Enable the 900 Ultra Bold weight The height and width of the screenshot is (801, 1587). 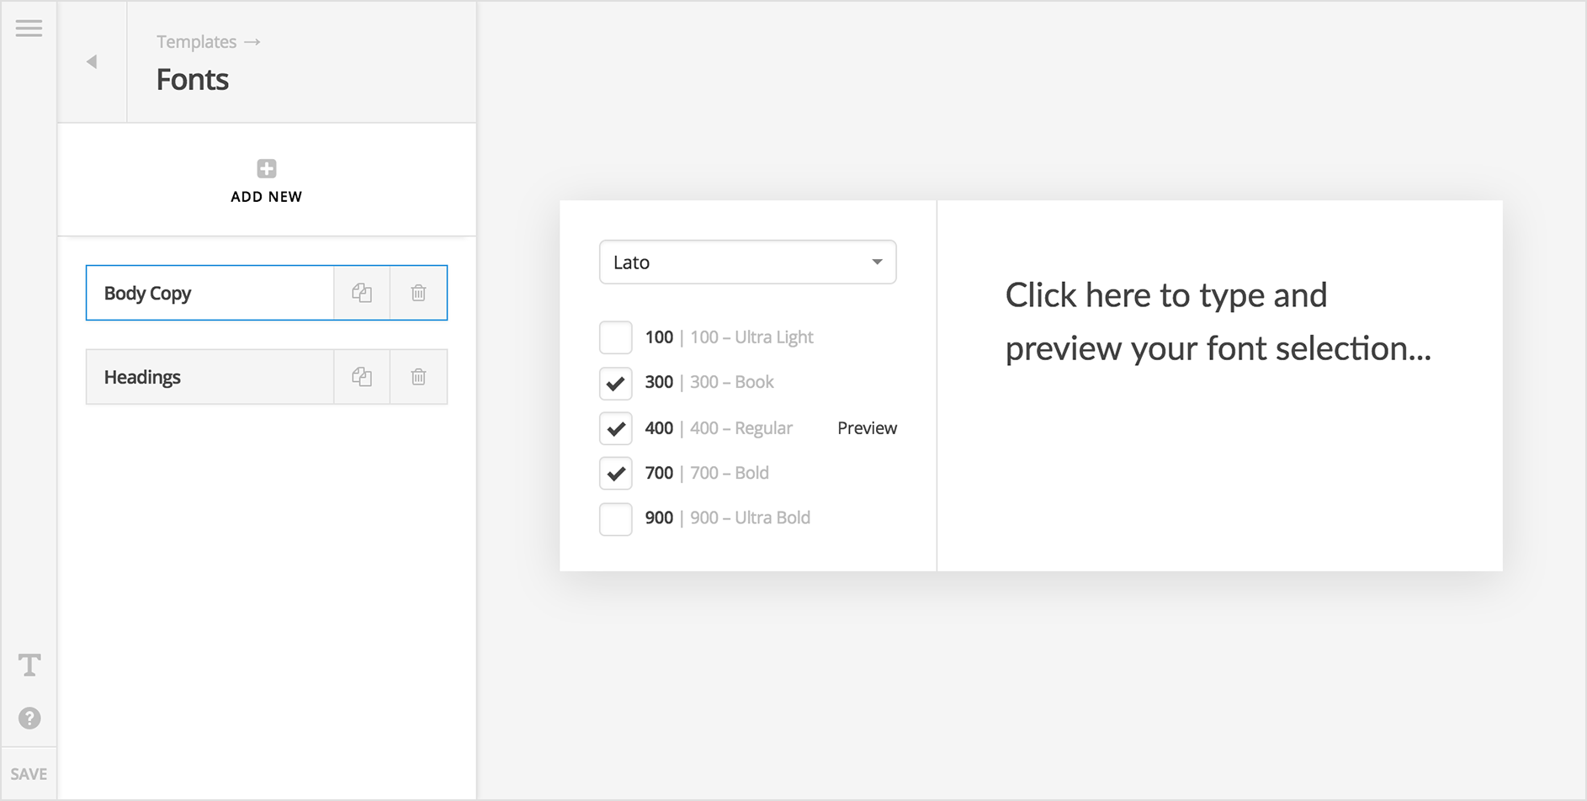point(615,518)
